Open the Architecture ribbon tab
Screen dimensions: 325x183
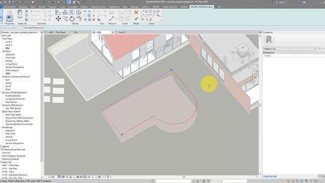click(x=10, y=7)
